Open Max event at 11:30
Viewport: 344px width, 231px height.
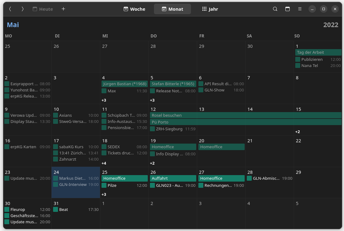124,91
